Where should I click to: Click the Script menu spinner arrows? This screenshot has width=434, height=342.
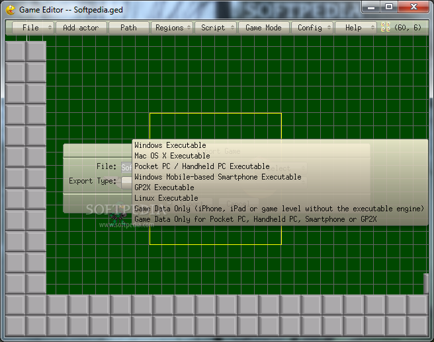point(232,28)
